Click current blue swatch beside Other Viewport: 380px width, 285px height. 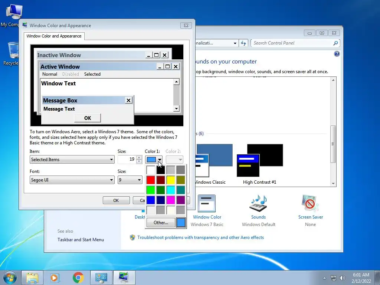click(181, 223)
